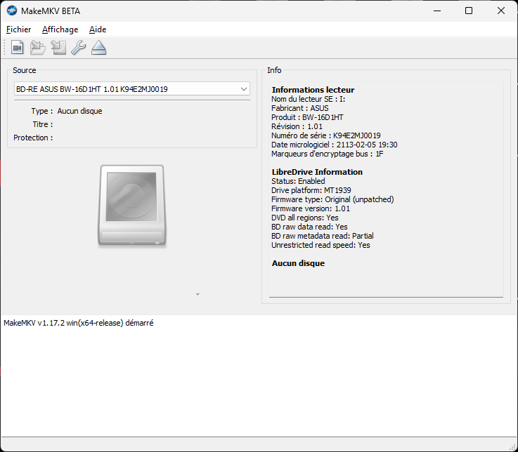Open the Fichier menu
Image resolution: width=518 pixels, height=452 pixels.
(19, 29)
